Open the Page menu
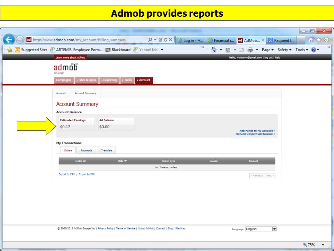 point(268,50)
